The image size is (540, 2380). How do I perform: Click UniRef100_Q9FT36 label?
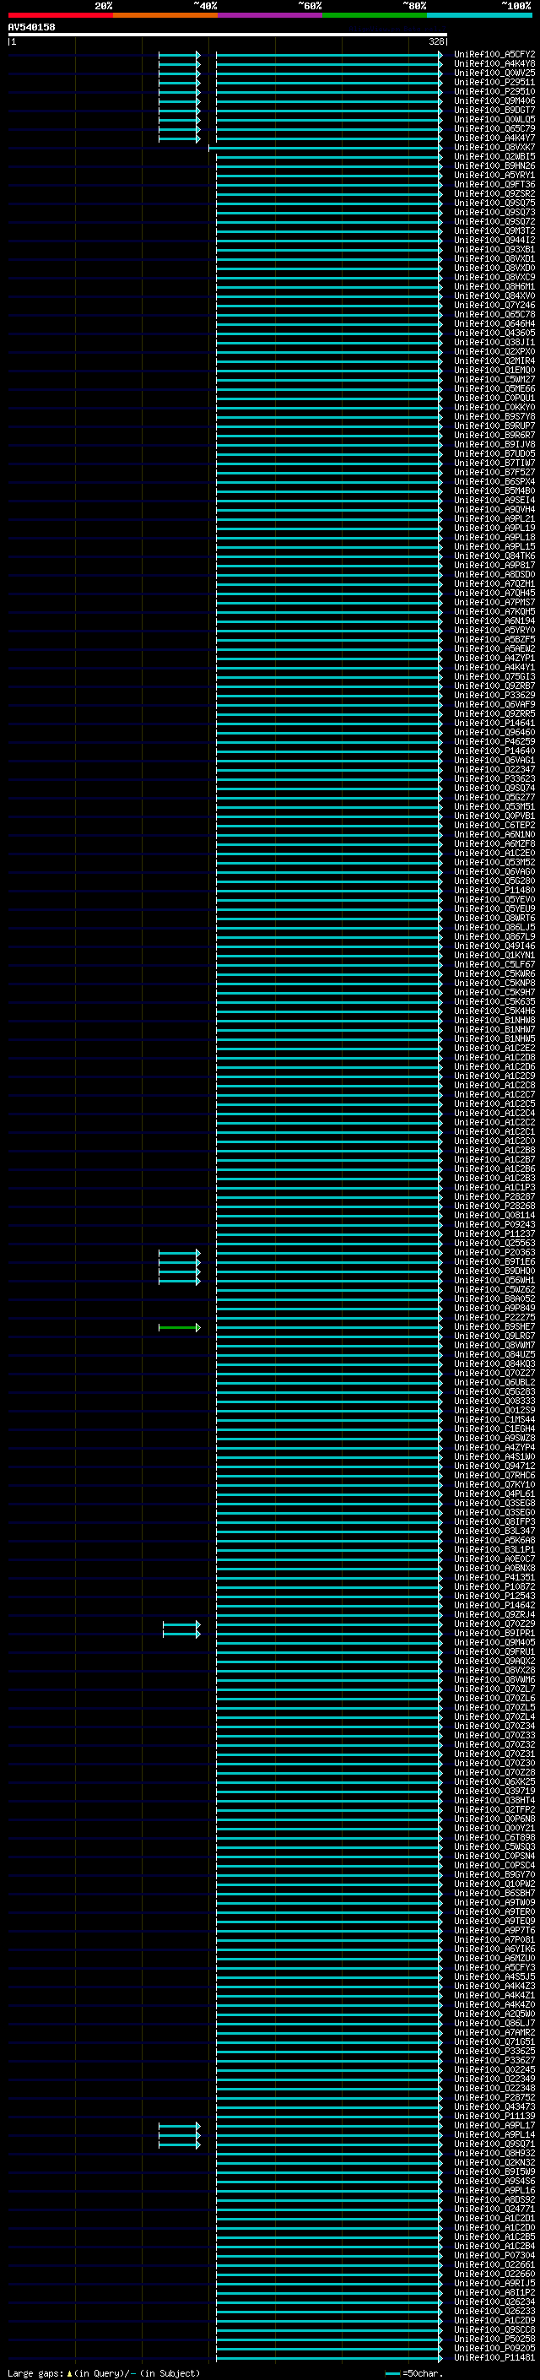point(494,185)
